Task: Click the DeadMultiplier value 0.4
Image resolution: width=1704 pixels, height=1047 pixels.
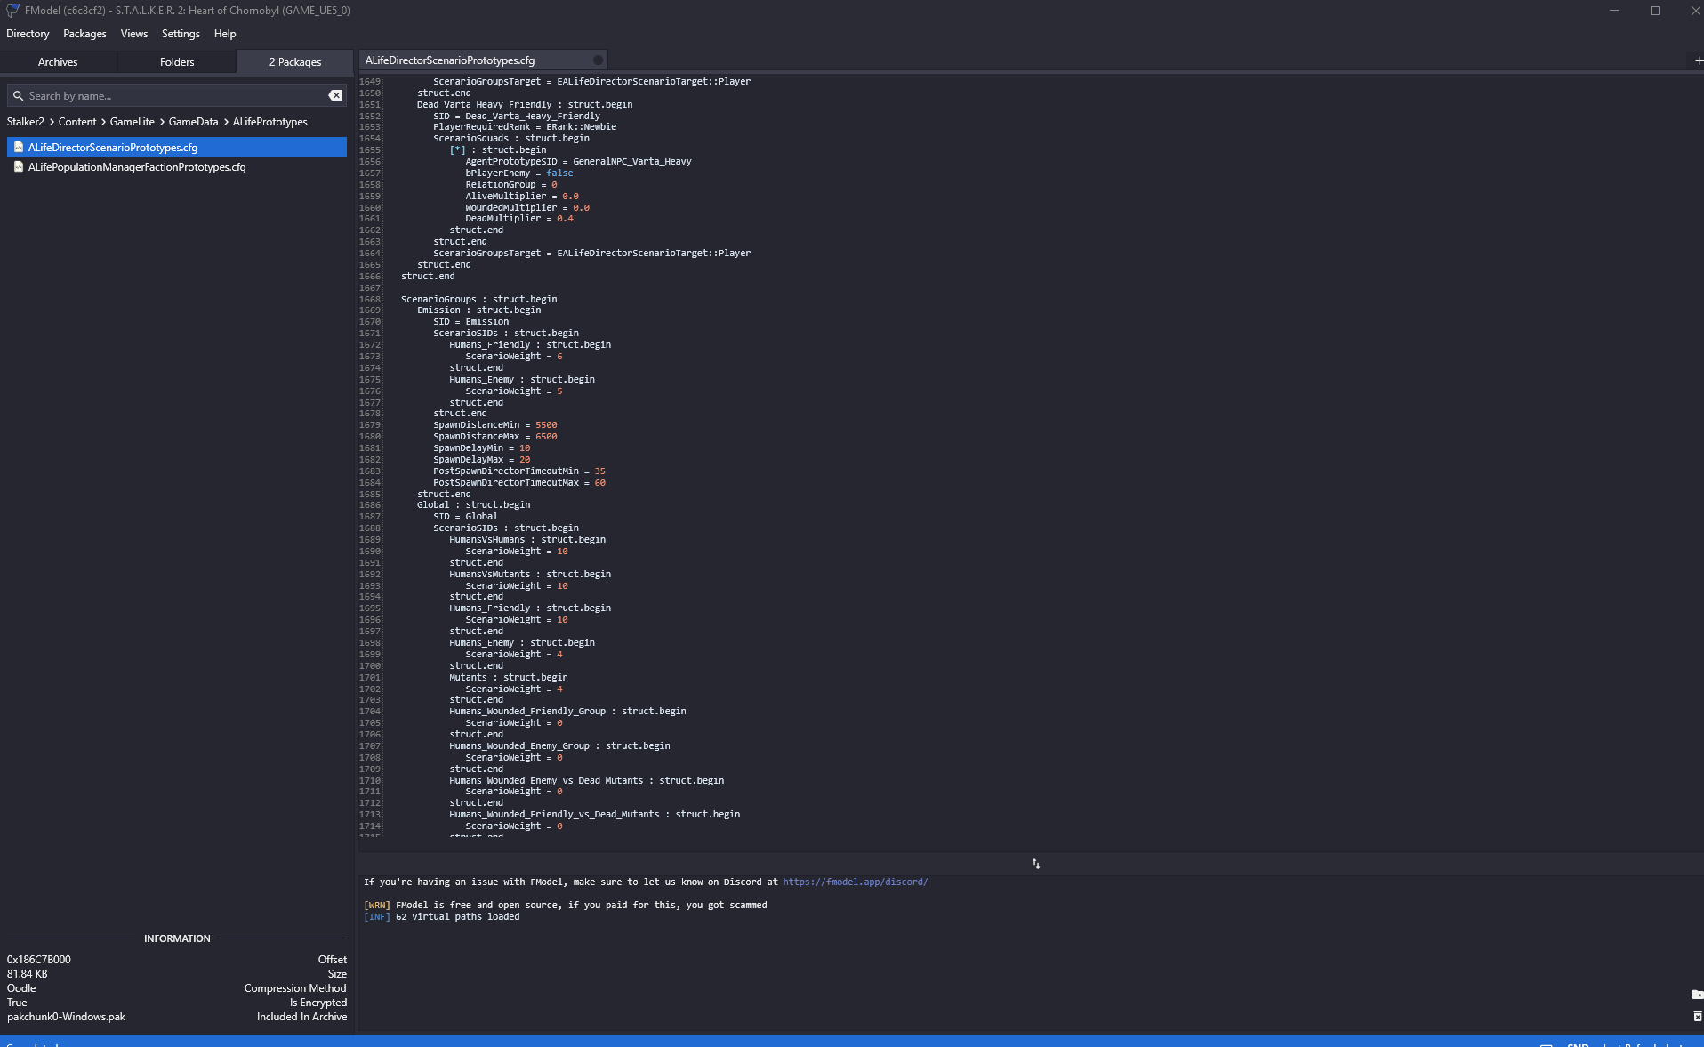Action: [565, 219]
